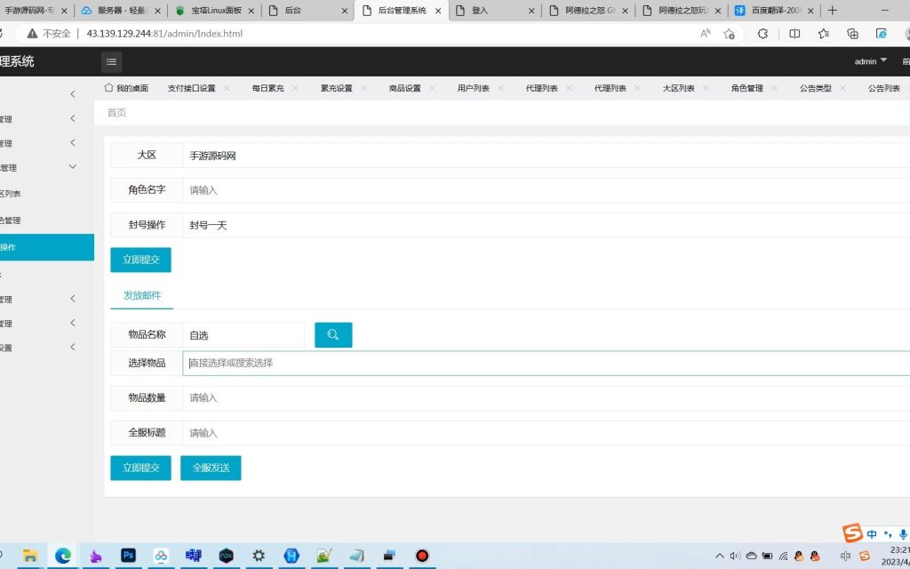Add page to favorites star icon
Image resolution: width=910 pixels, height=569 pixels.
(730, 34)
